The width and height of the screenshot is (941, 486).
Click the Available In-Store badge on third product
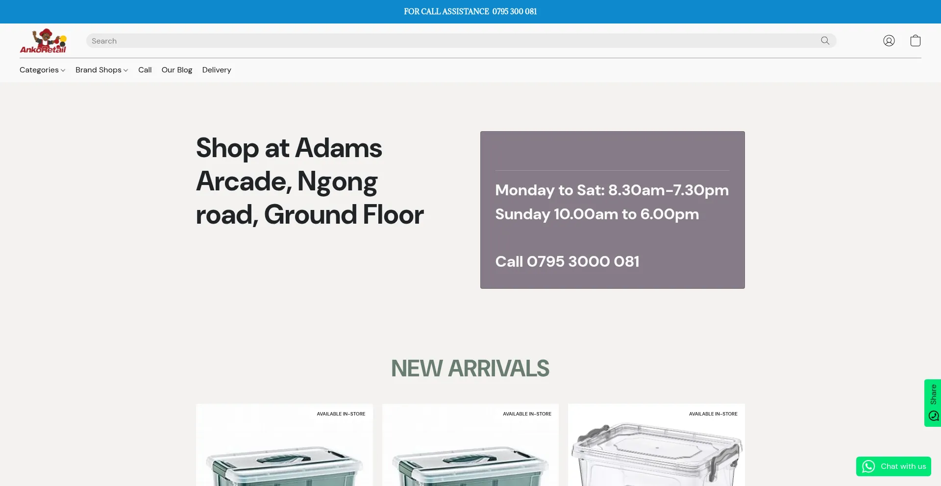point(713,414)
